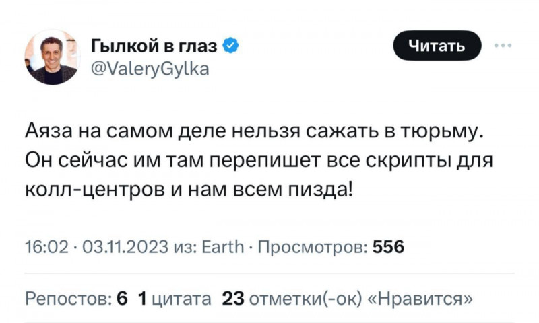The image size is (539, 323).
Task: Open the three-dots more options menu
Action: coord(503,45)
